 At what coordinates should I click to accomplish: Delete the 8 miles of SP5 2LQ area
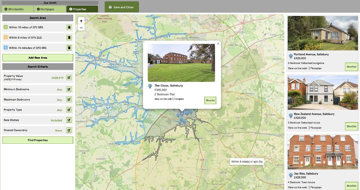[x=69, y=38]
